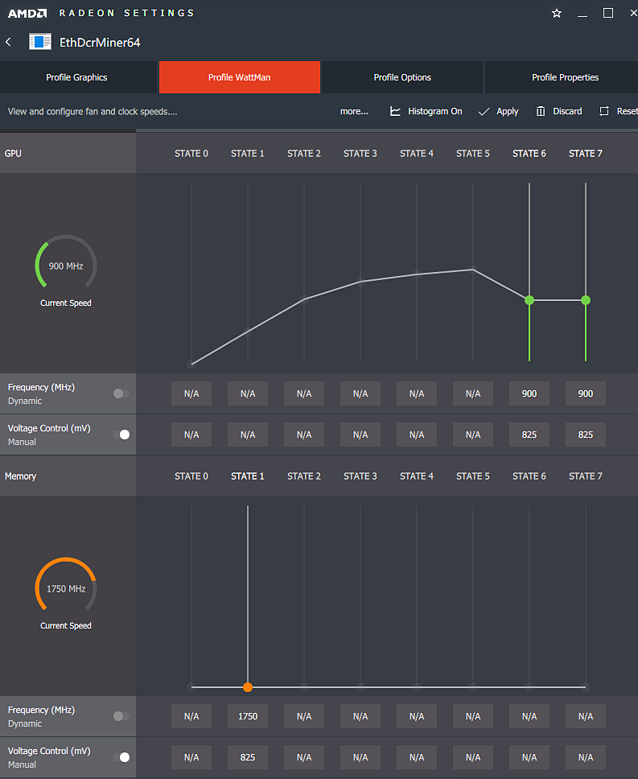Minimize the Radeon Settings window
638x779 pixels.
[582, 16]
